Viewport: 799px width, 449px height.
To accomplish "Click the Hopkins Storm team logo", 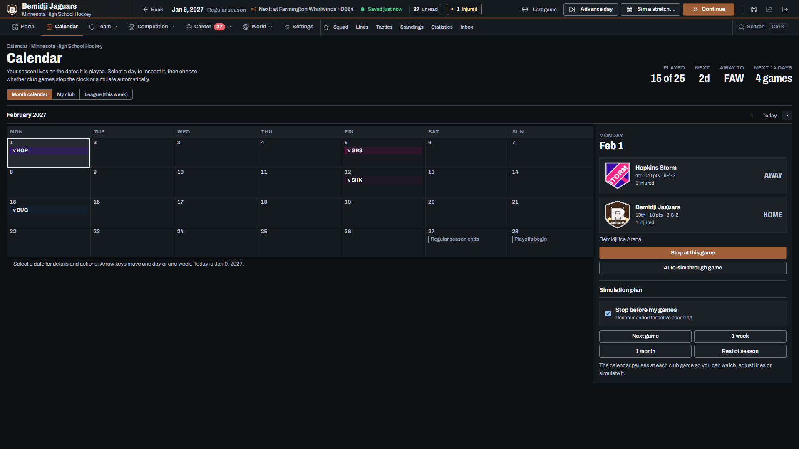I will (617, 175).
